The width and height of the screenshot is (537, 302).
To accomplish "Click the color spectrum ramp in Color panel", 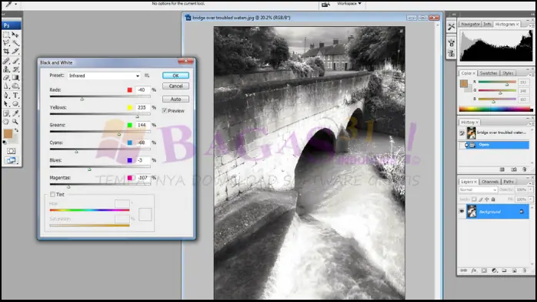I will (x=495, y=109).
